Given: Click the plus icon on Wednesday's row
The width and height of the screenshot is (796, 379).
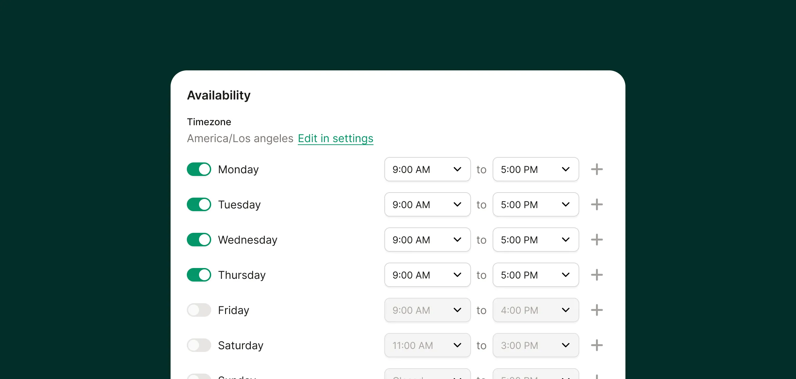Looking at the screenshot, I should click(597, 240).
